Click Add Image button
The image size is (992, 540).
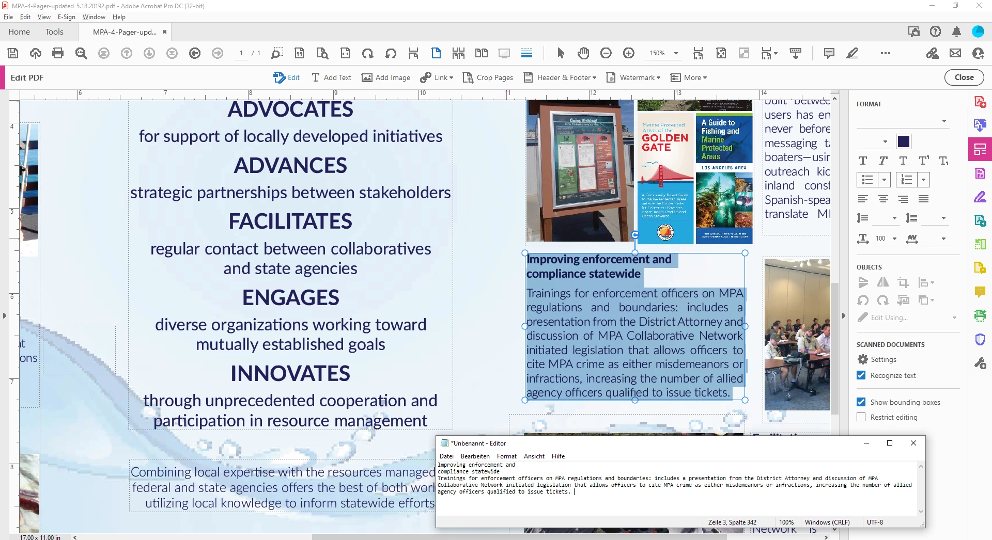(386, 77)
